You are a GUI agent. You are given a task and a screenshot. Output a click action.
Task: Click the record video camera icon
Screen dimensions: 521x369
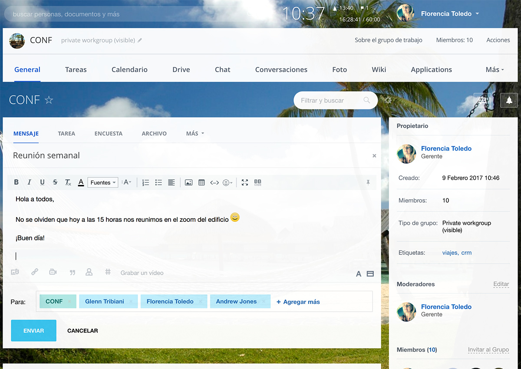click(53, 272)
